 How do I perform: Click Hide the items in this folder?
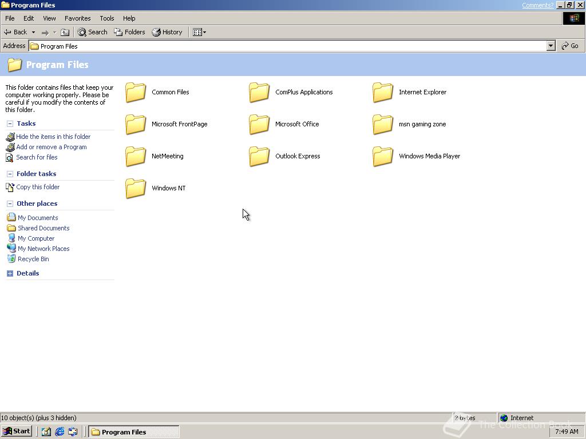coord(53,137)
